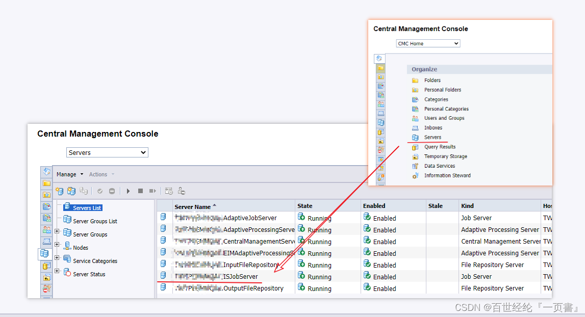585x317 pixels.
Task: Select Servers List in the tree
Action: click(87, 208)
